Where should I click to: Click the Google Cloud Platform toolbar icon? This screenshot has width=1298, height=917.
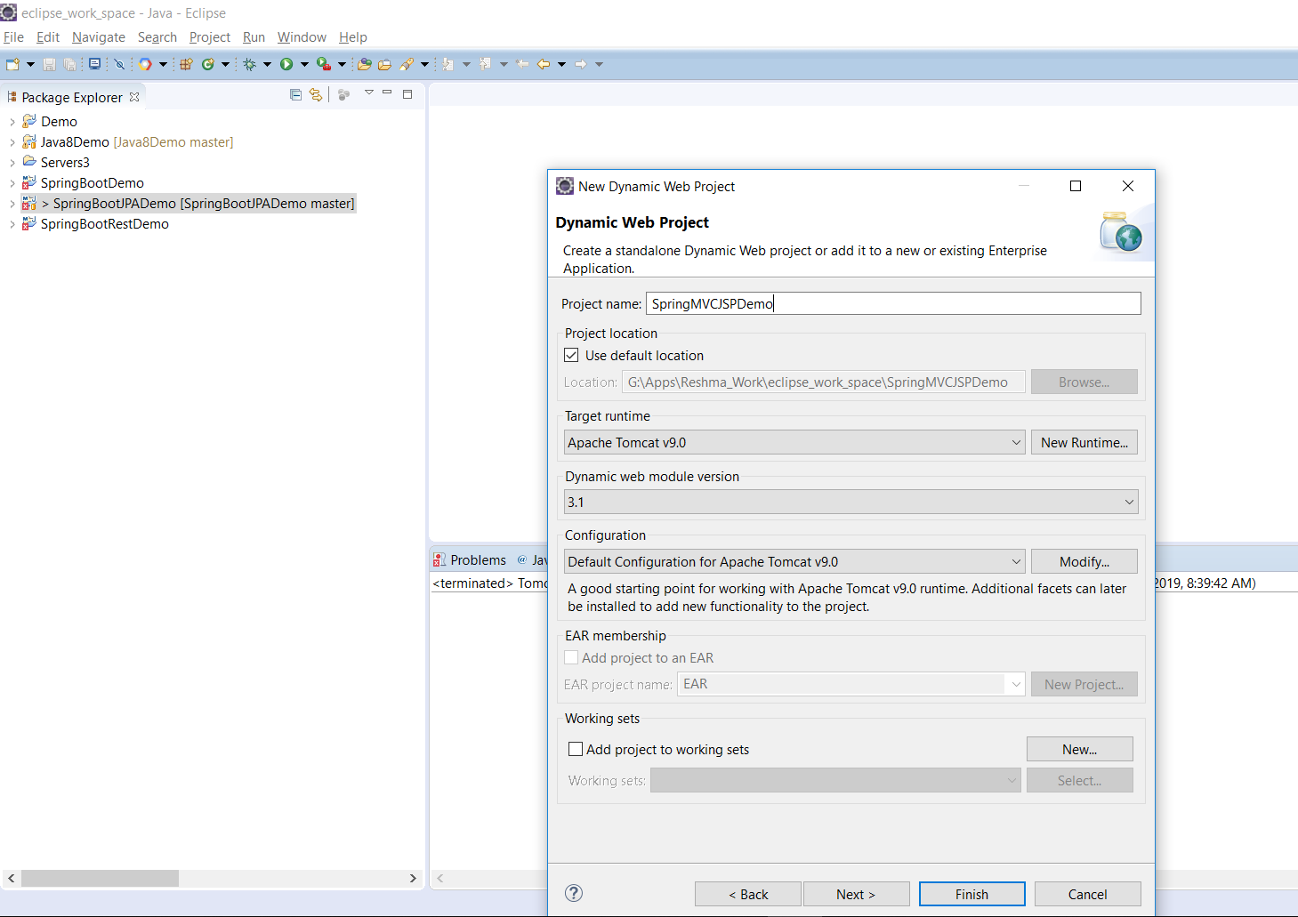145,64
